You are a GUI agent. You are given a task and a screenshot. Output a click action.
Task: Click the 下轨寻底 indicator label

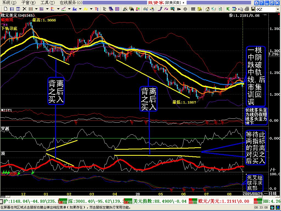[x=9, y=28]
